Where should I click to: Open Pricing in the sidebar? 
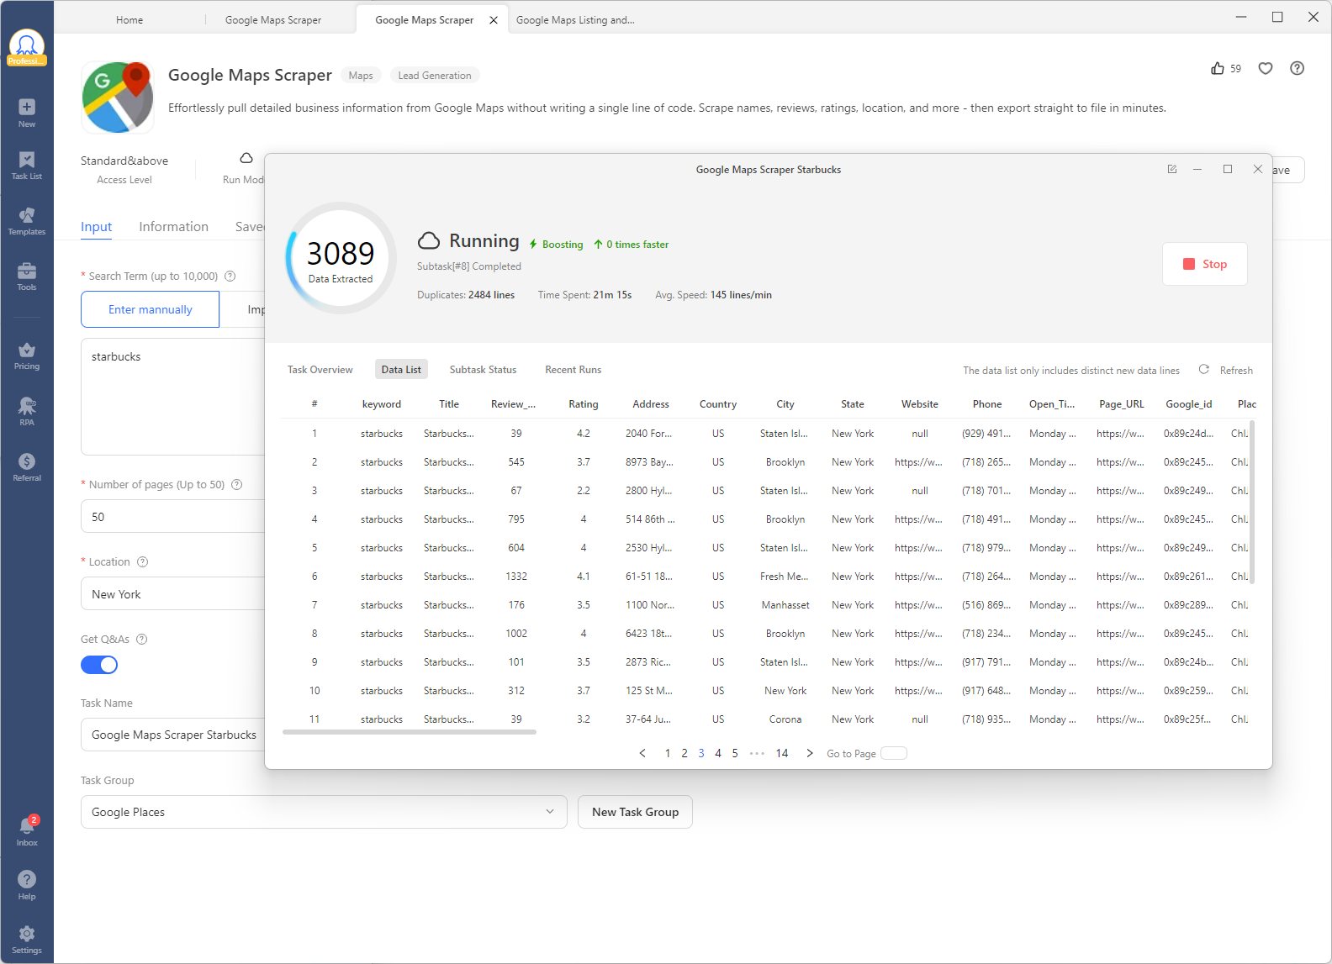click(27, 356)
